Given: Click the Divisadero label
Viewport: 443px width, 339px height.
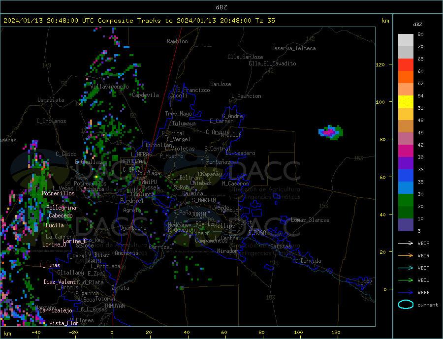Looking at the screenshot, I should click(x=240, y=153).
